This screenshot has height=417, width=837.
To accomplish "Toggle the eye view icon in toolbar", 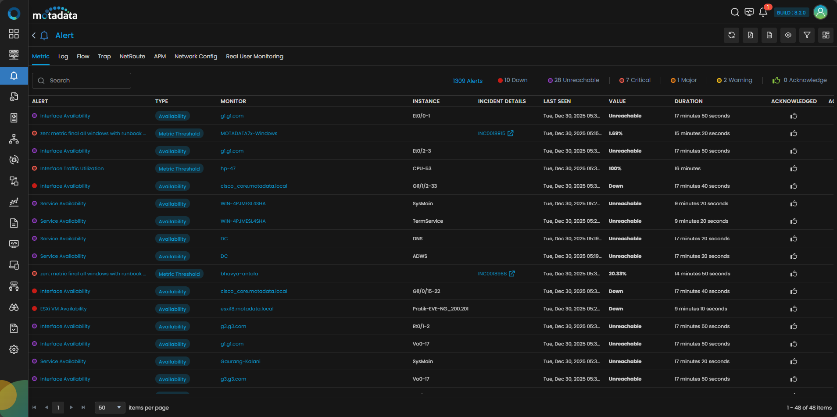I will tap(788, 35).
